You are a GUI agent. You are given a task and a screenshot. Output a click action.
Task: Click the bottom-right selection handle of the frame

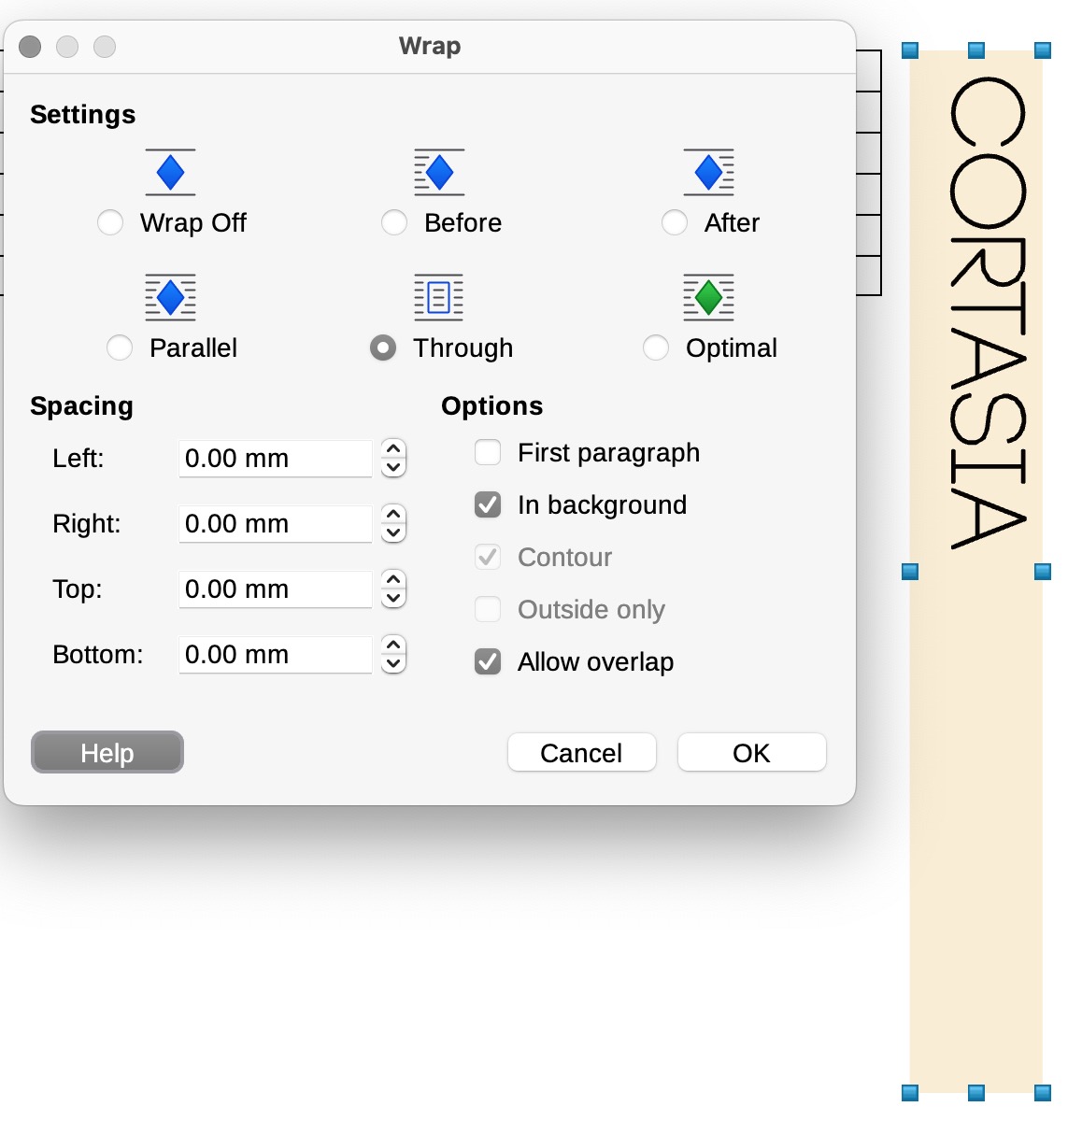coord(1043,1092)
